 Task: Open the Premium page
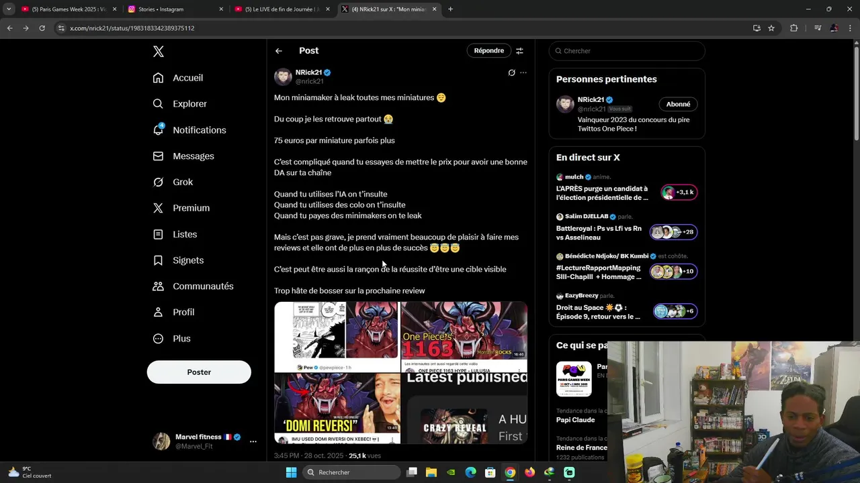pos(181,208)
